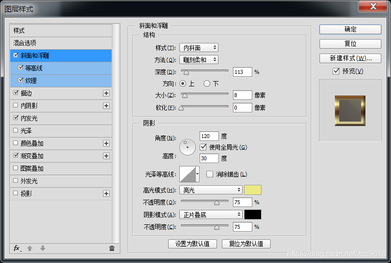
Task: Enable the 光泽 checkbox
Action: coord(15,130)
